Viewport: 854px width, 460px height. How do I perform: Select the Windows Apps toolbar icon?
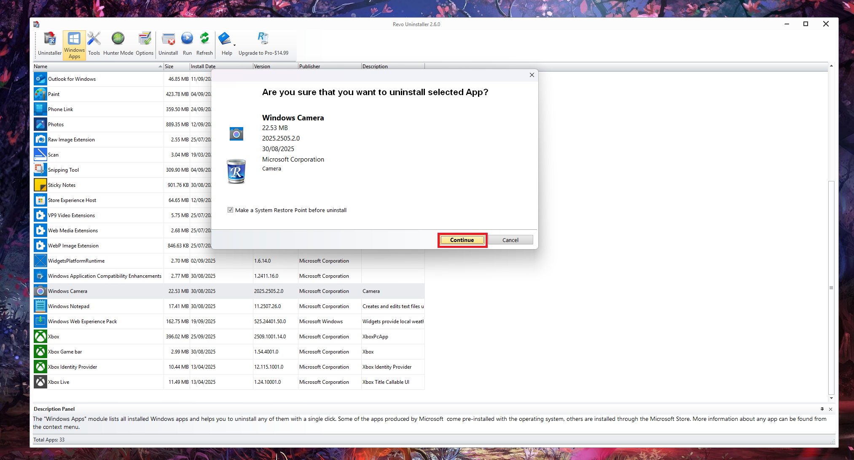(x=74, y=40)
